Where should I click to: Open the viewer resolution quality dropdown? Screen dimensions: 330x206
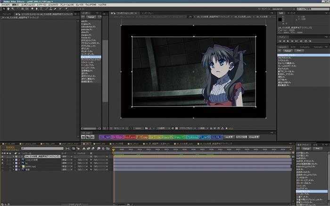click(x=164, y=128)
